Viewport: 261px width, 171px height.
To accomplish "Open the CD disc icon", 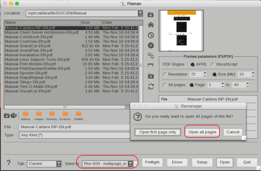I will (151, 45).
